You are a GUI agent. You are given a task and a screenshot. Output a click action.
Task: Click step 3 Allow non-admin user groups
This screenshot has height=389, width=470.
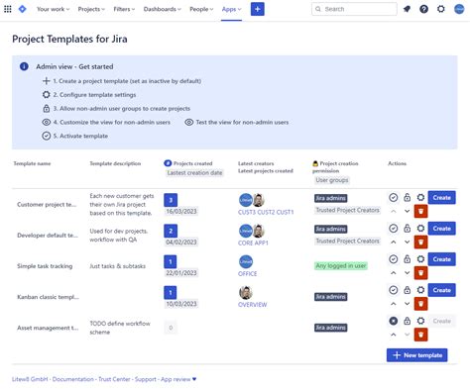(x=116, y=109)
